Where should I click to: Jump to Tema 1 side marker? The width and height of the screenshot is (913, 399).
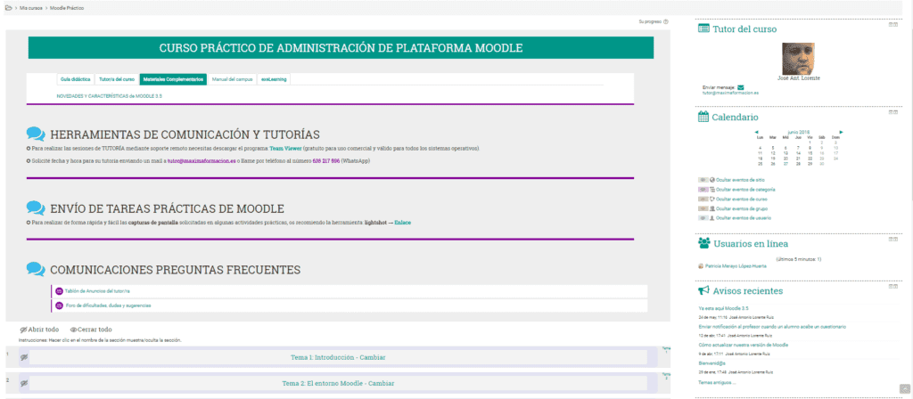[666, 350]
